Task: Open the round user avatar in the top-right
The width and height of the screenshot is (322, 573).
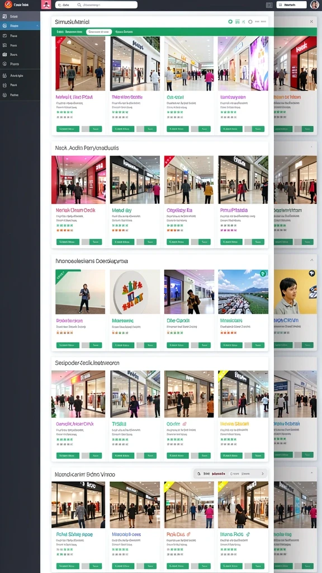Action: [314, 4]
